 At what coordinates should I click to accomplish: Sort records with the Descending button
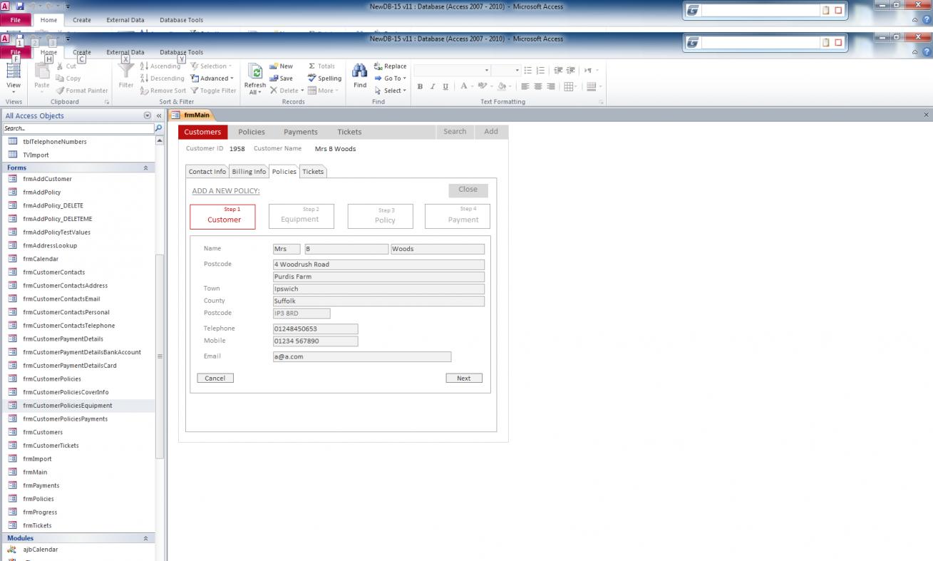tap(162, 78)
